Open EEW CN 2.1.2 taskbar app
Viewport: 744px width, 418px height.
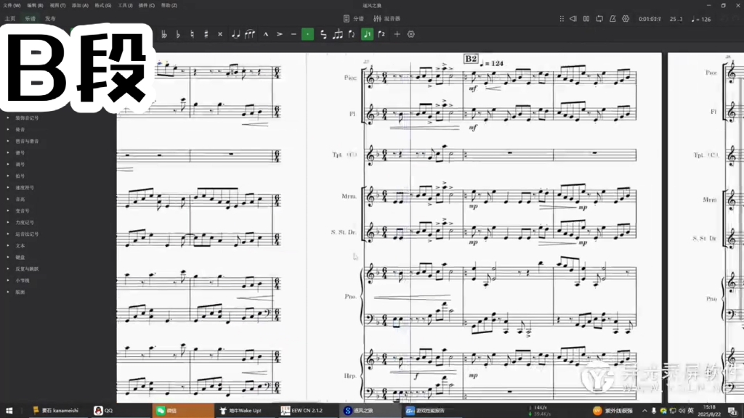coord(302,411)
